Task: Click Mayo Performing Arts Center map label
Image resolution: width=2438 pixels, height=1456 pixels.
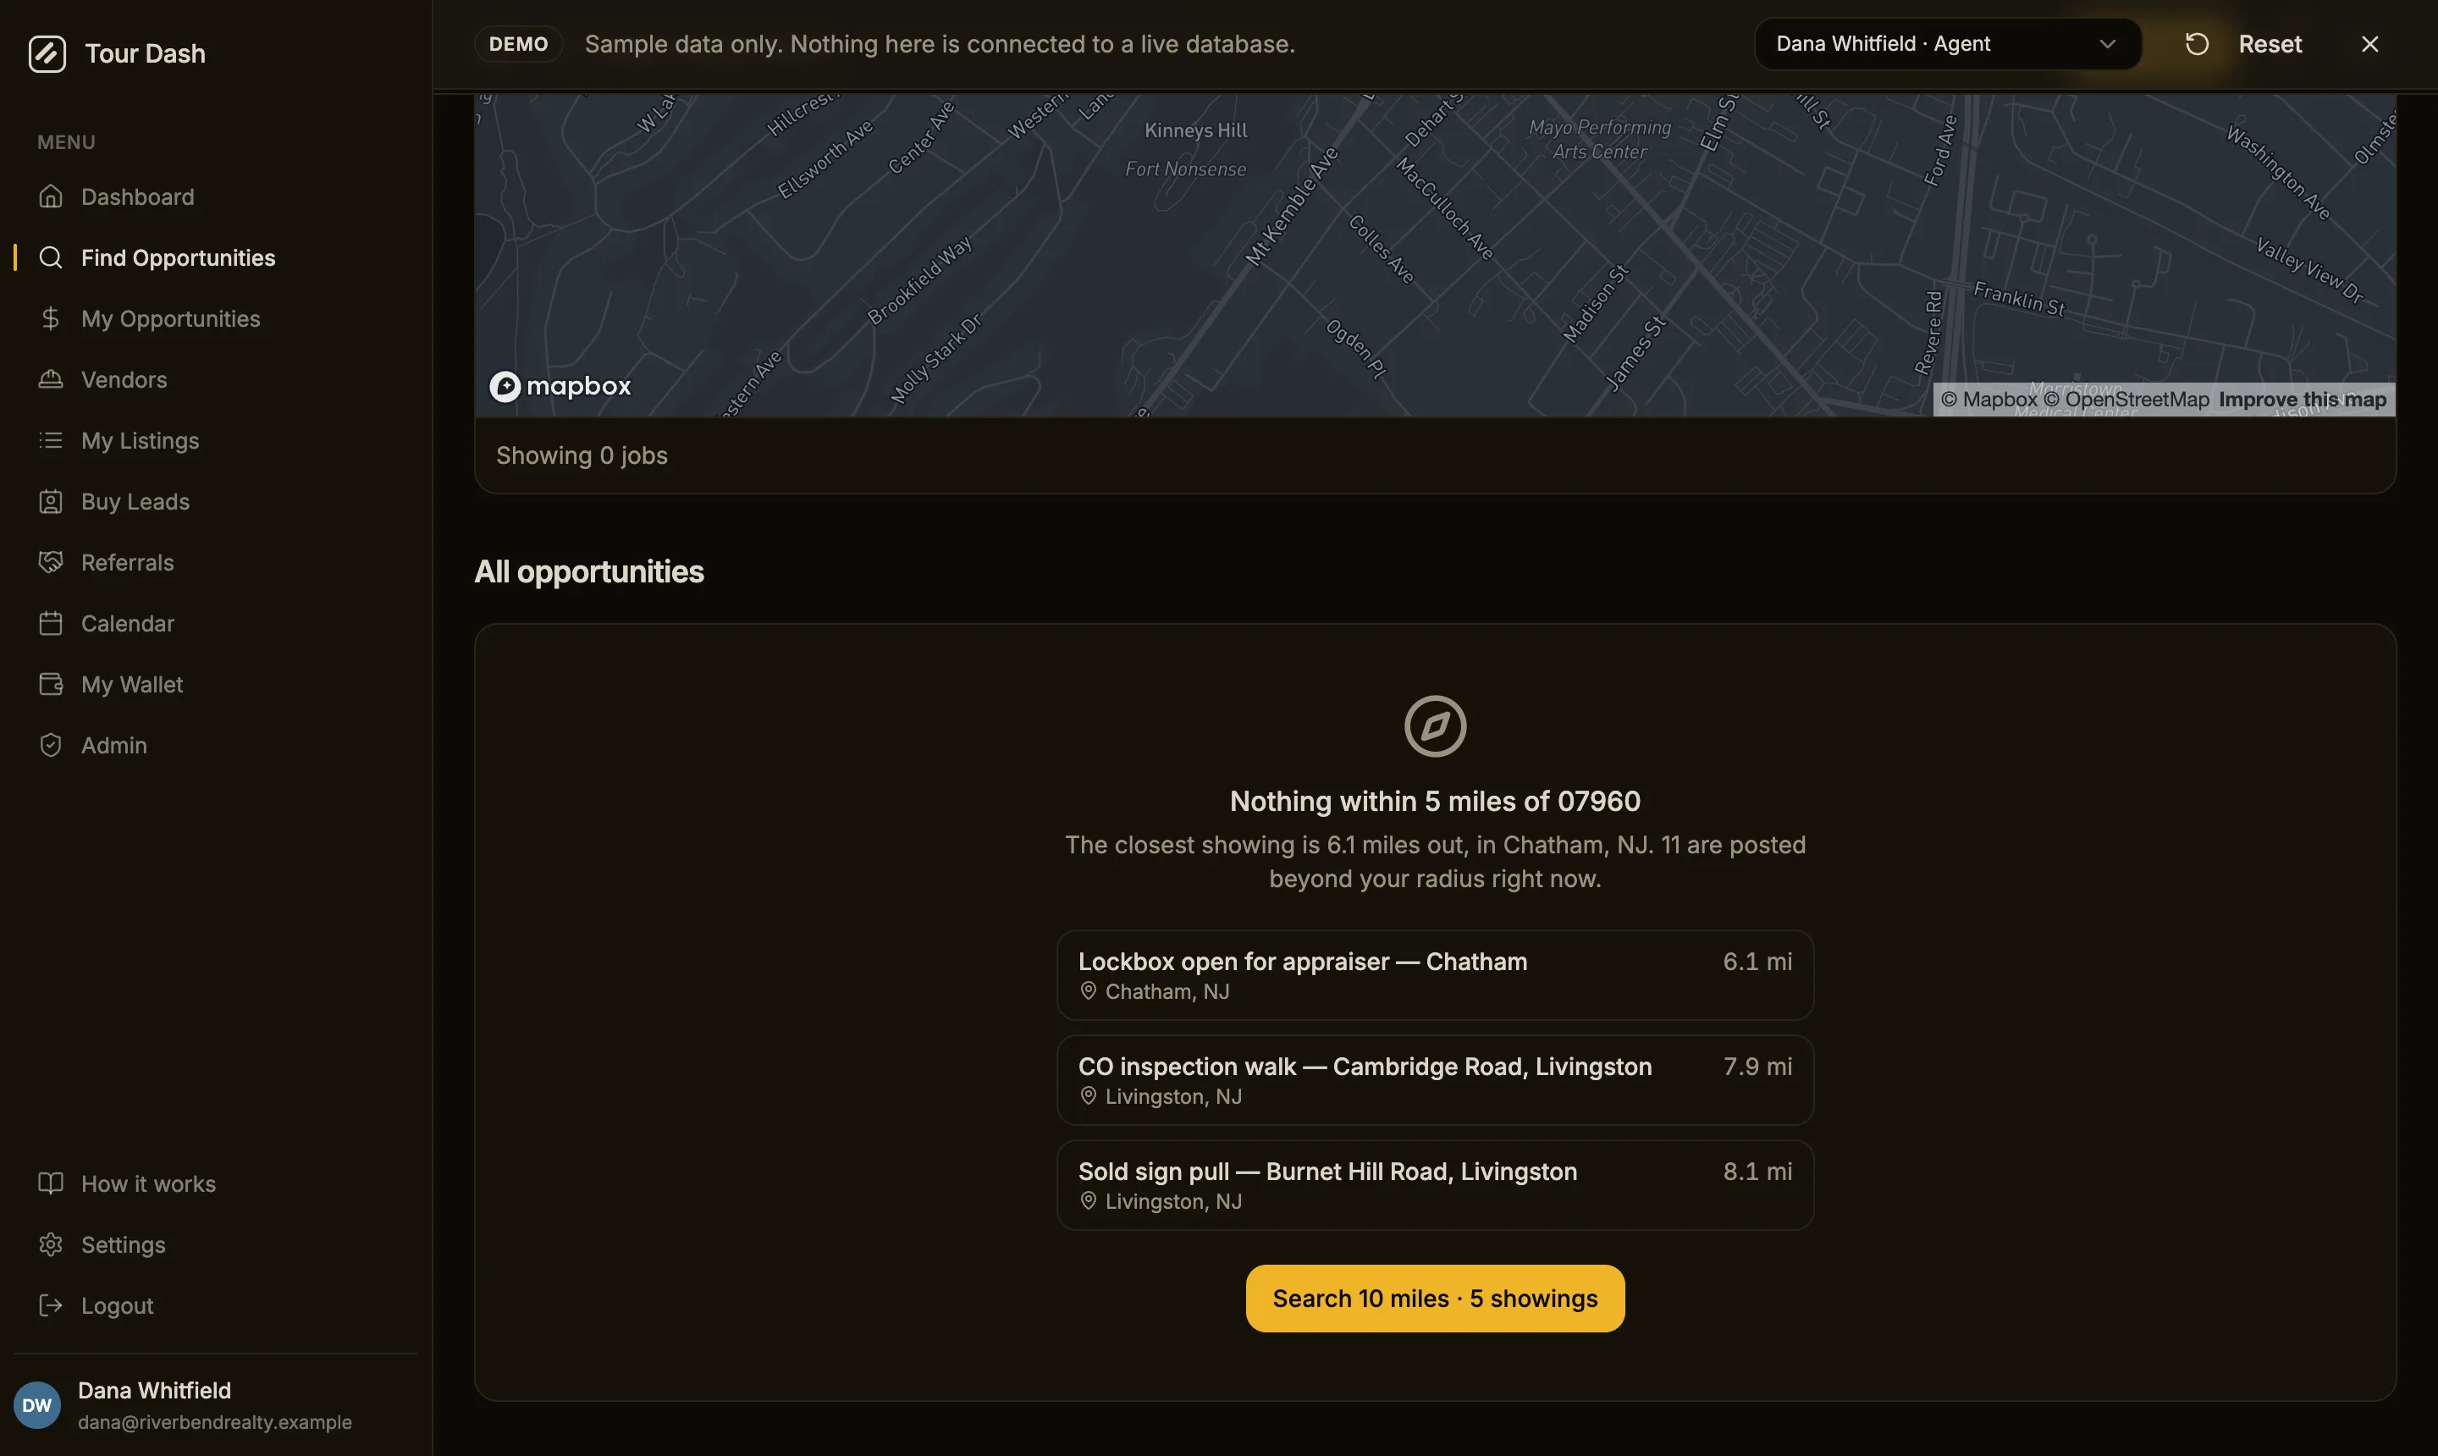Action: tap(1599, 140)
